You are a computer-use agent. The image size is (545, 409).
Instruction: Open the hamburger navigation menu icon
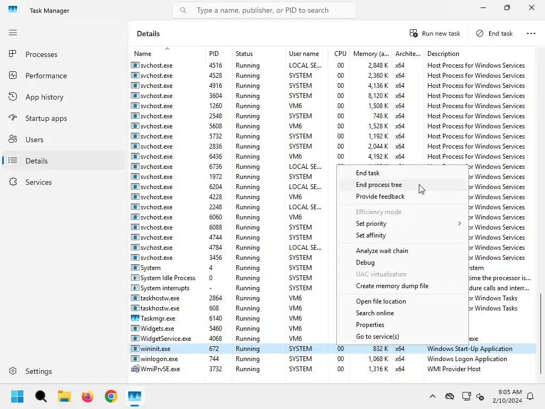click(13, 32)
